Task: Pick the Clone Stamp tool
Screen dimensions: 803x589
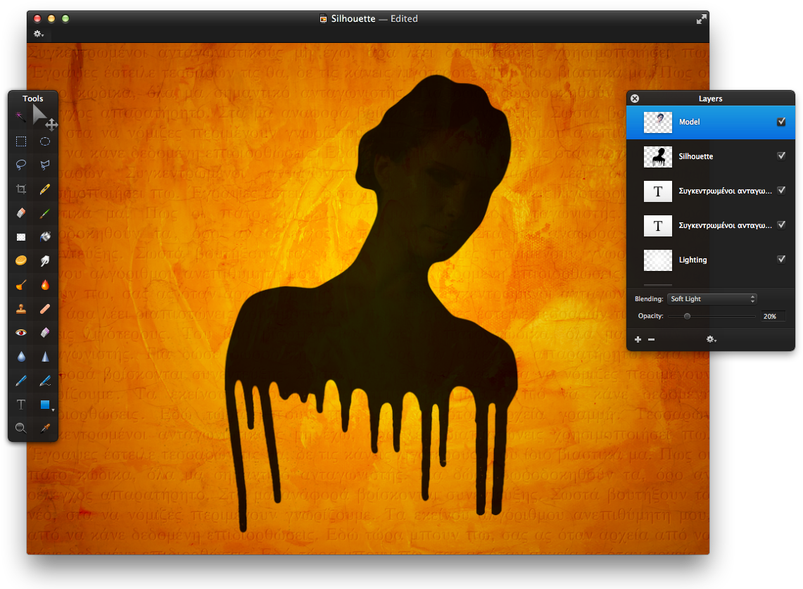Action: 20,309
